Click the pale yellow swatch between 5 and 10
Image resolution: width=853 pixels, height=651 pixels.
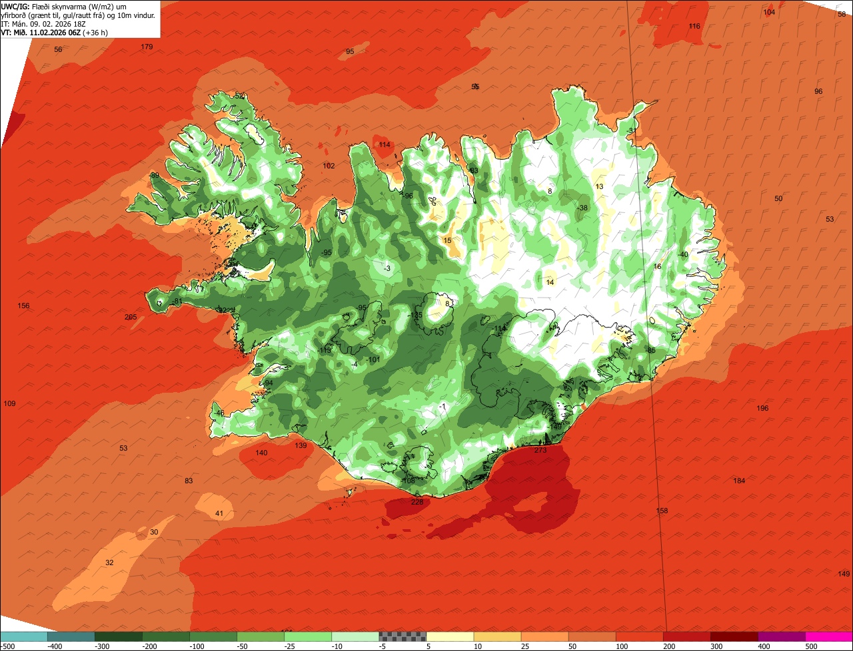[449, 636]
